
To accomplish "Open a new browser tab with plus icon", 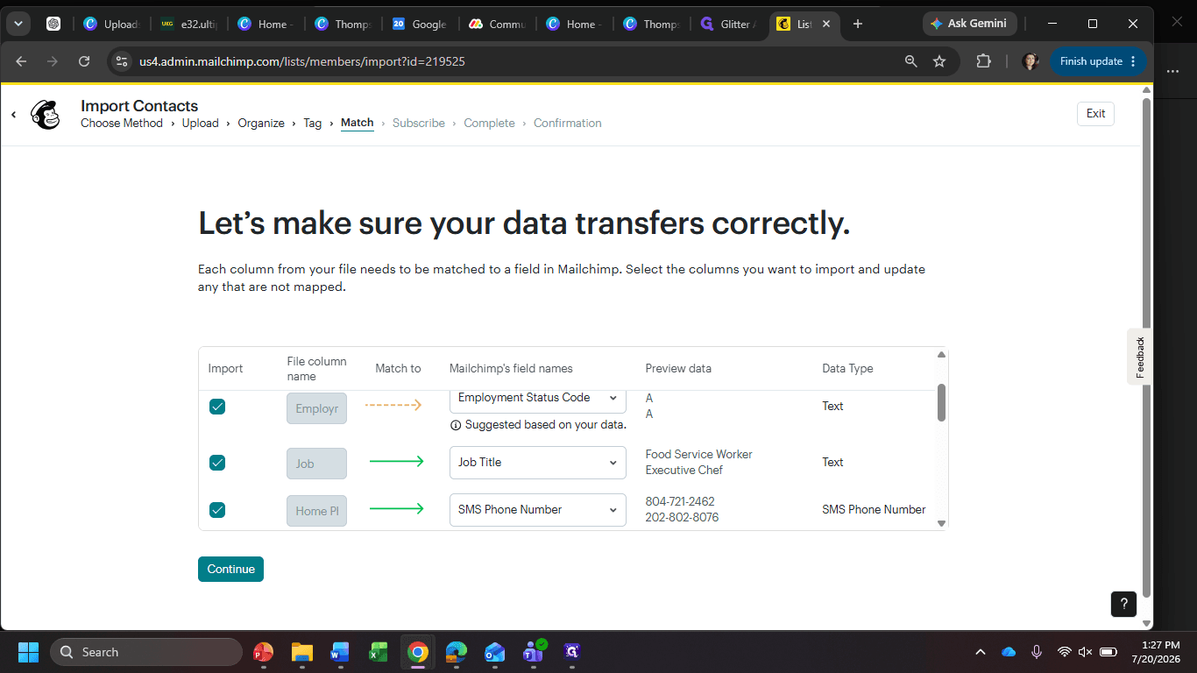I will coord(858,24).
